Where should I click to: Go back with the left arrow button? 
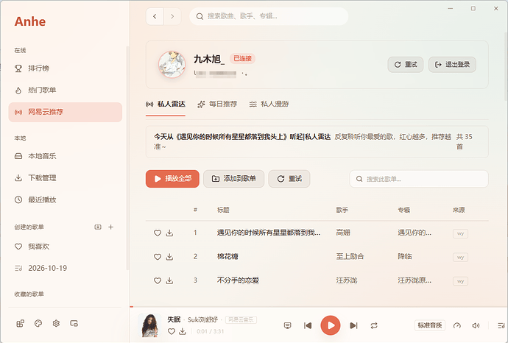(x=155, y=16)
